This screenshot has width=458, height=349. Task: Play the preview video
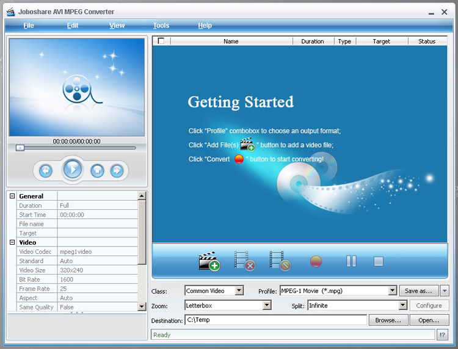tap(73, 169)
